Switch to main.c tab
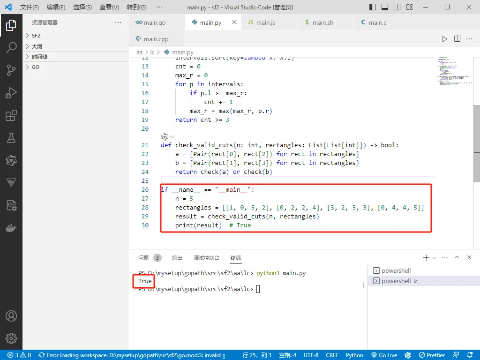 [382, 22]
